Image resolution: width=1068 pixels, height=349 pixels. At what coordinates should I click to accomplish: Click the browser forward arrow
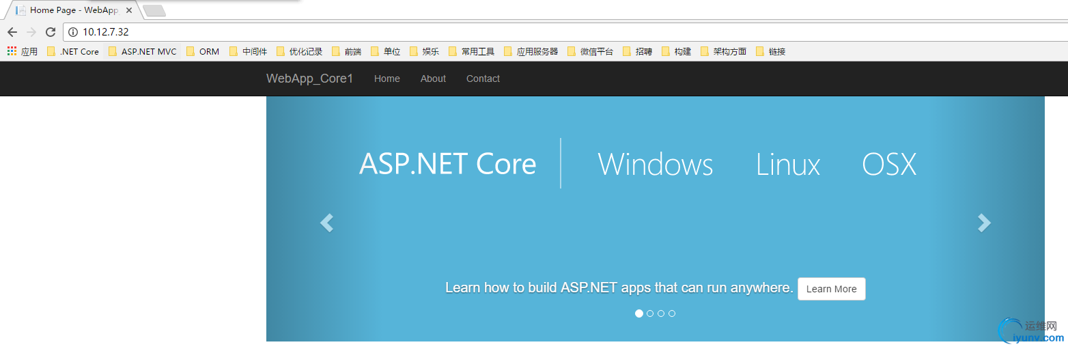click(x=31, y=32)
